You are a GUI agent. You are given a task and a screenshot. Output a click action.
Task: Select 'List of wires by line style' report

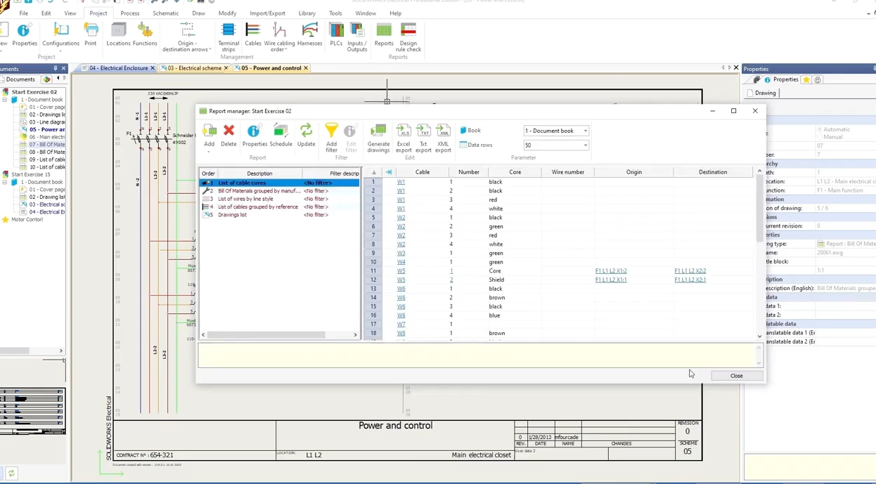click(245, 199)
